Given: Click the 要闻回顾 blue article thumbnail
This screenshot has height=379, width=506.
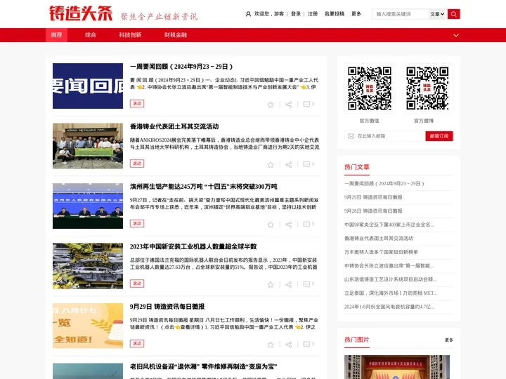Looking at the screenshot, I should (x=88, y=86).
